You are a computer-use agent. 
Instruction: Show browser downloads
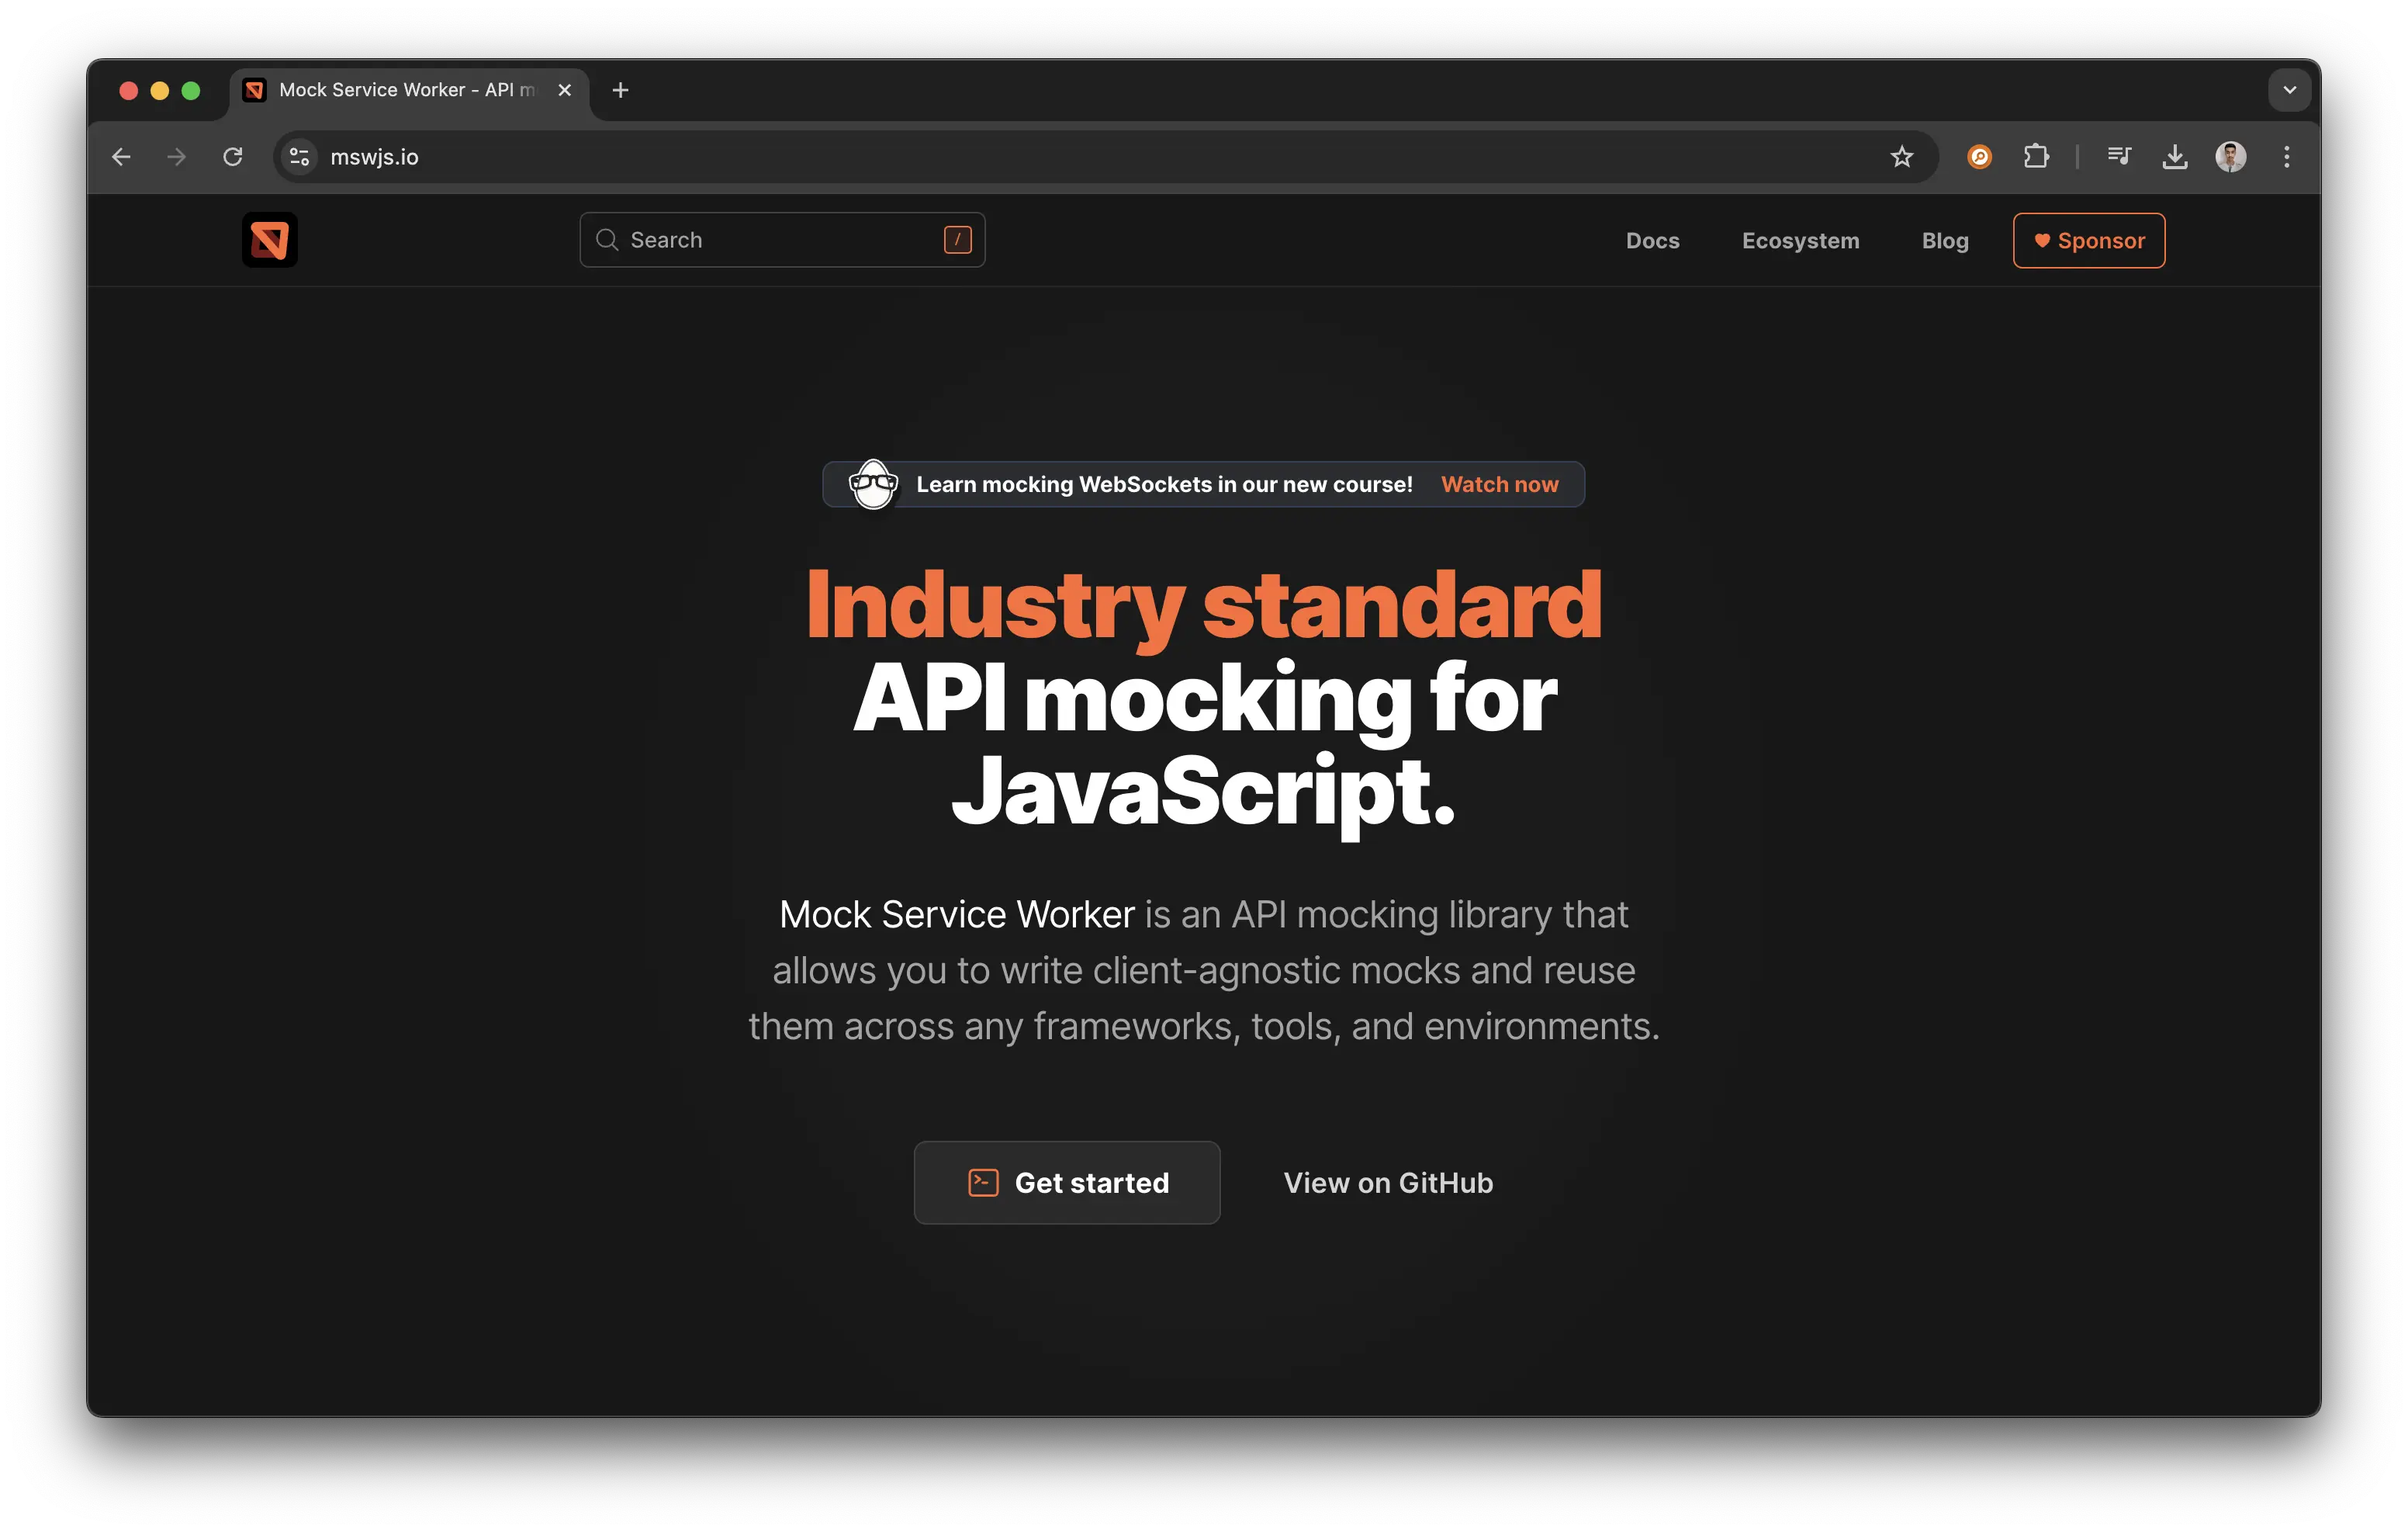tap(2175, 157)
